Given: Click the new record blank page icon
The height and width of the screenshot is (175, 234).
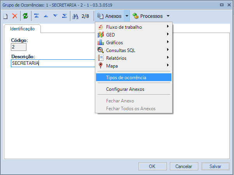Looking at the screenshot, I should coord(5,16).
